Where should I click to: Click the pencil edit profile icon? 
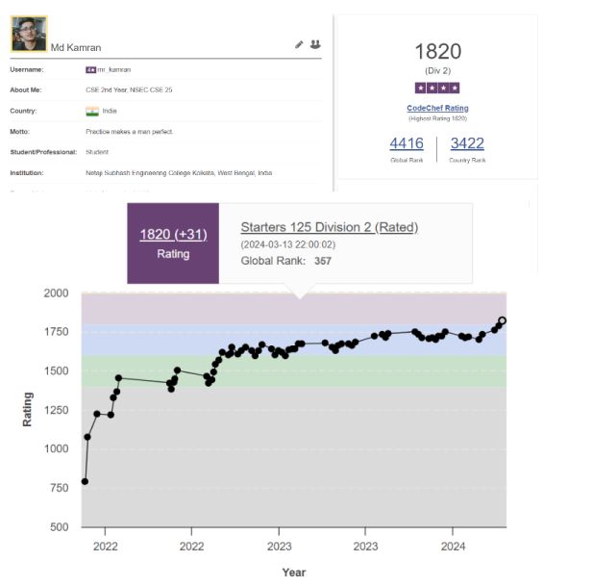pos(299,45)
